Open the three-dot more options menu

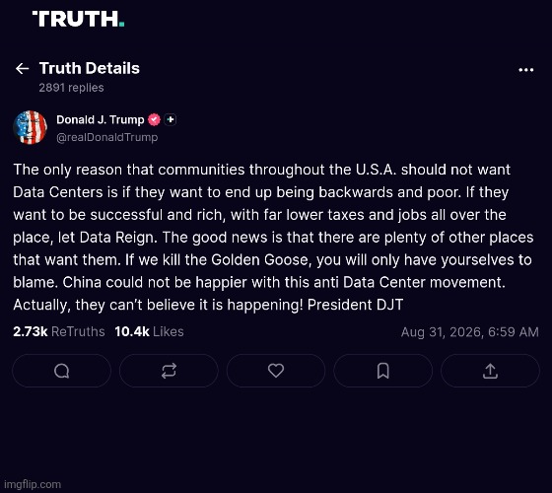click(526, 70)
